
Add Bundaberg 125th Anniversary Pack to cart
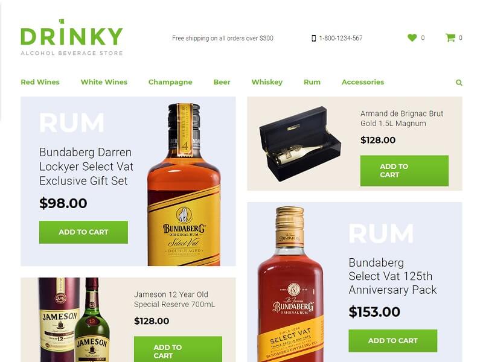tap(393, 341)
